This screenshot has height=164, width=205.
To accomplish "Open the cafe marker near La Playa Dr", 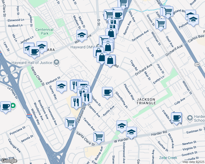I will coord(6,107).
